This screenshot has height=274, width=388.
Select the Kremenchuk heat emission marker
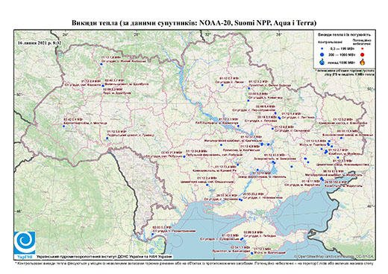(238, 126)
